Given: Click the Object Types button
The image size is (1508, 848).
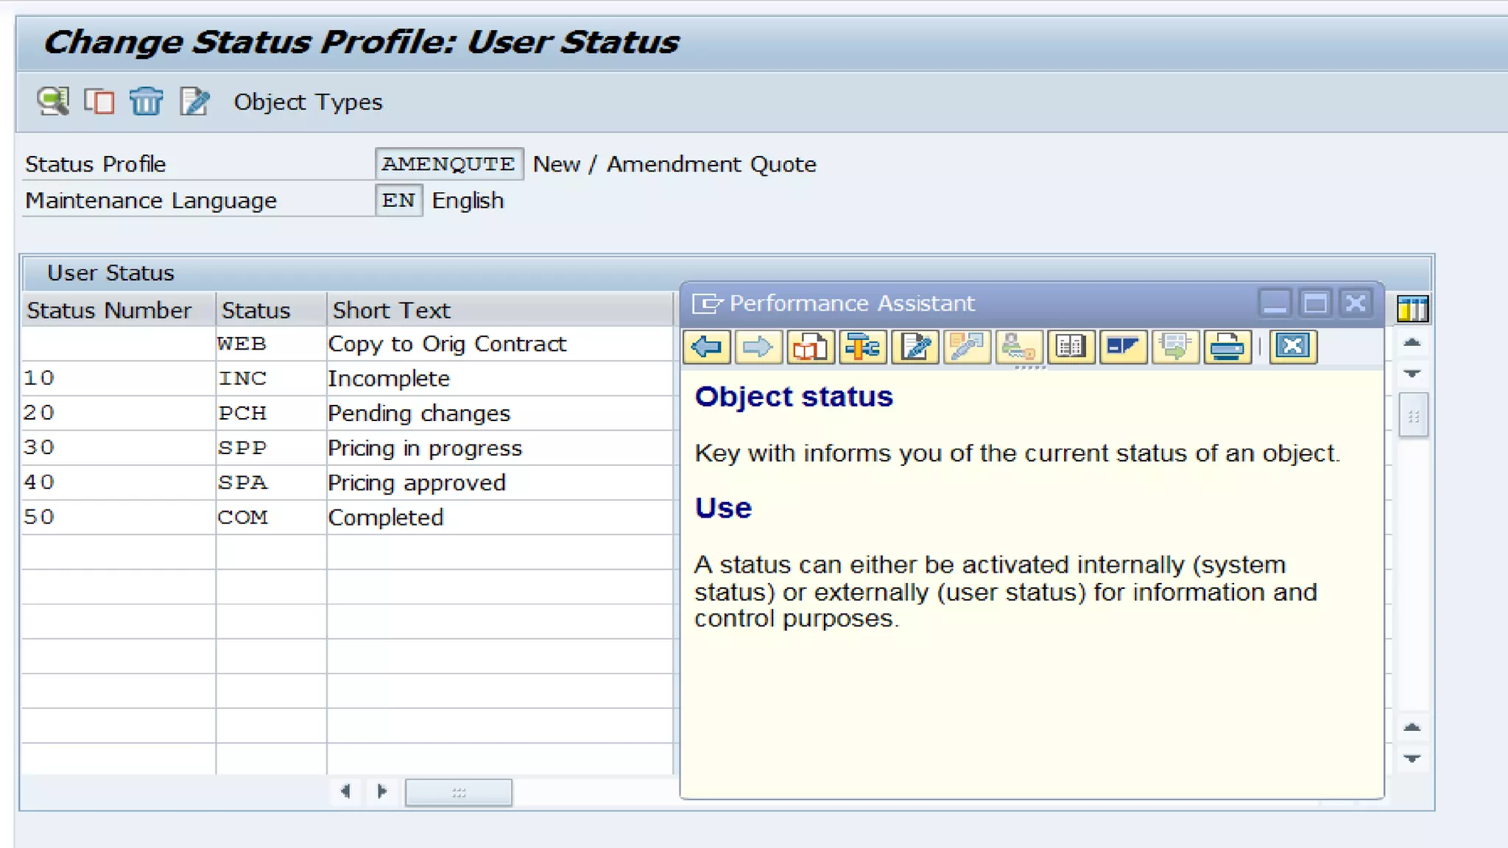Looking at the screenshot, I should coord(308,102).
